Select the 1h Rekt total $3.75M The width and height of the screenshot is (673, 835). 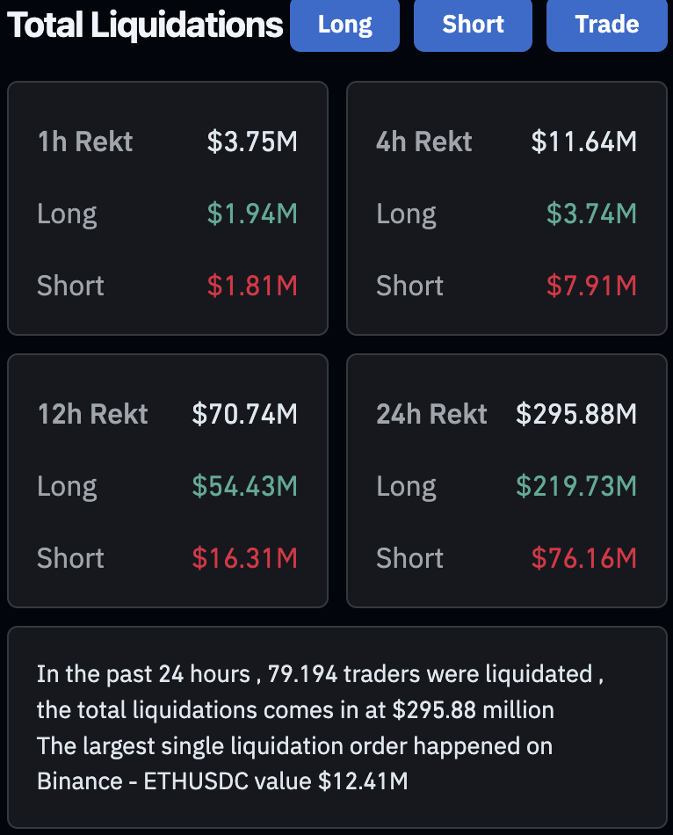point(252,142)
